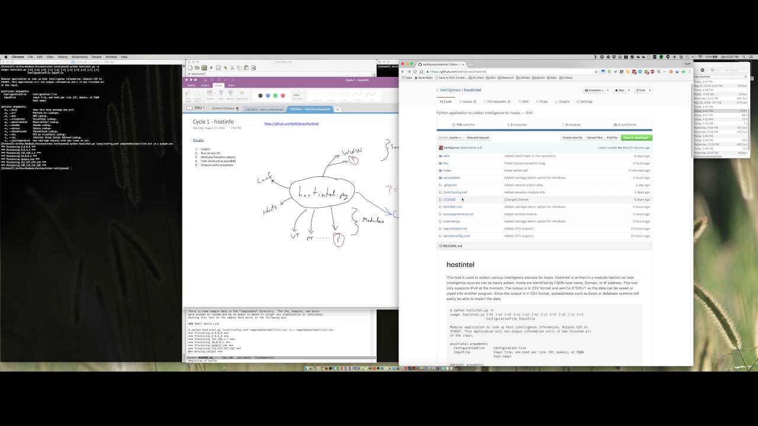The width and height of the screenshot is (758, 426).
Task: Open the View tab in OneNote
Action: coord(231,85)
